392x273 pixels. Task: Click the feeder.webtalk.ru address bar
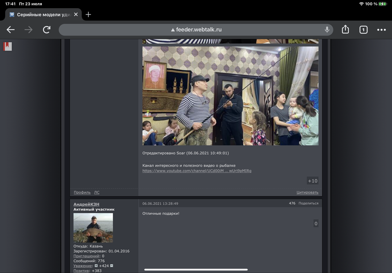pos(196,30)
